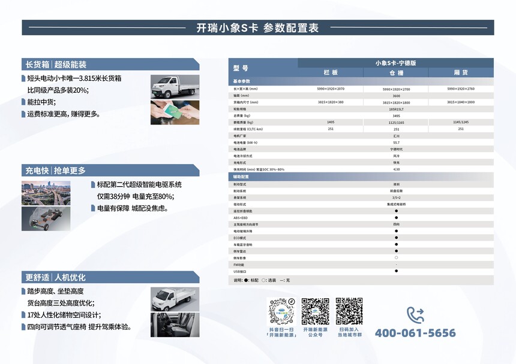The image size is (516, 364).
Task: Click rated load value 1405
Action: [331, 122]
